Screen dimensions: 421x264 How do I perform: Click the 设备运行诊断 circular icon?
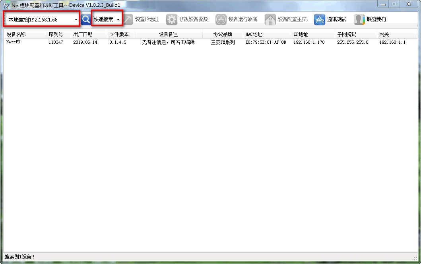[221, 19]
